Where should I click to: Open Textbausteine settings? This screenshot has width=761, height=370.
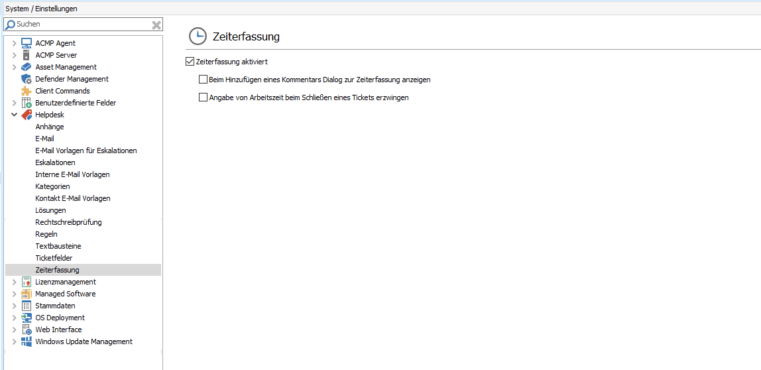tap(58, 246)
